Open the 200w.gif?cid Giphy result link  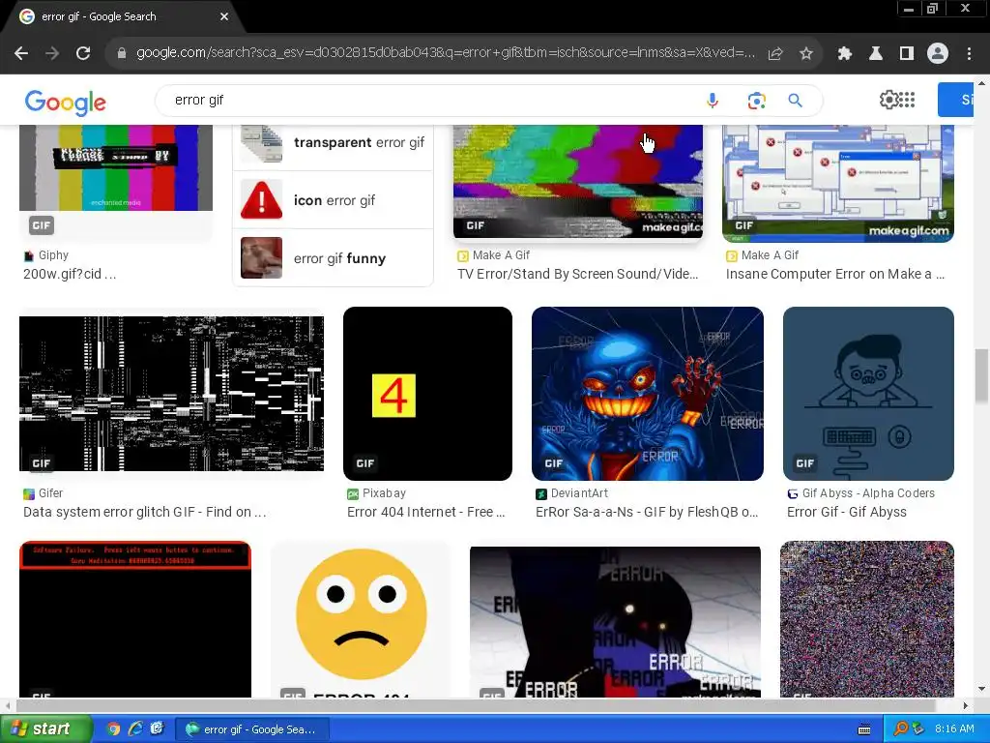[x=70, y=274]
